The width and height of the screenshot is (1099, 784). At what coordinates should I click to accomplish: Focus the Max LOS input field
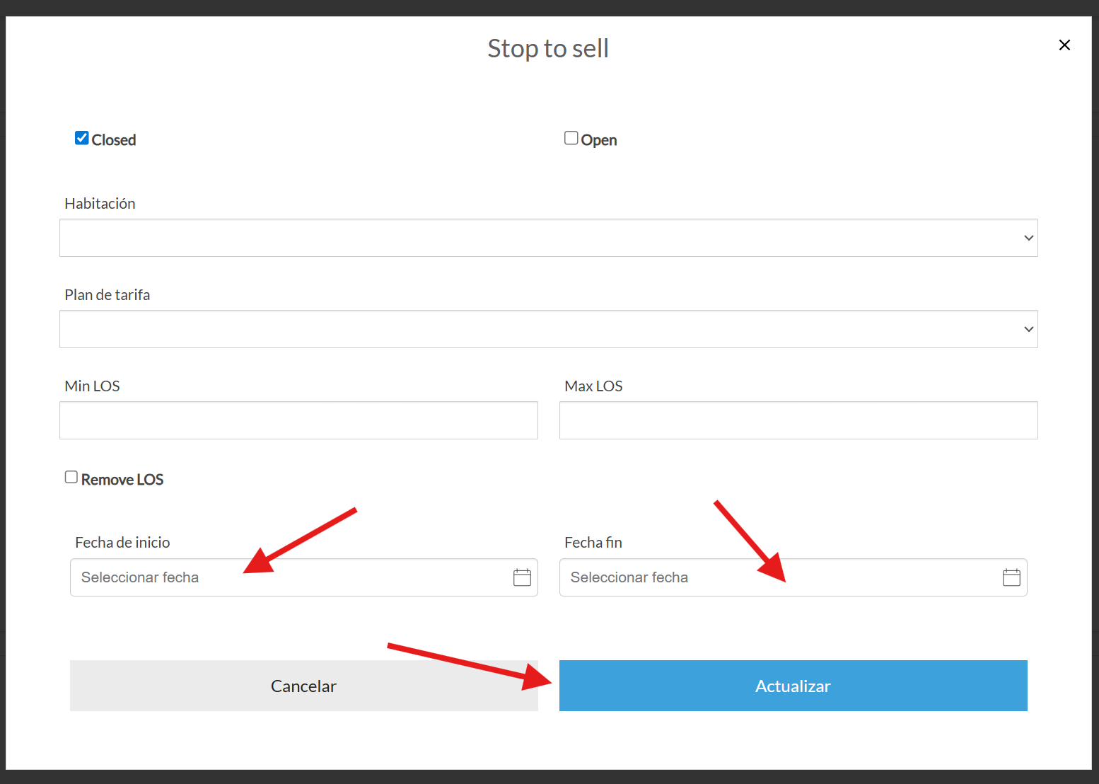[798, 420]
